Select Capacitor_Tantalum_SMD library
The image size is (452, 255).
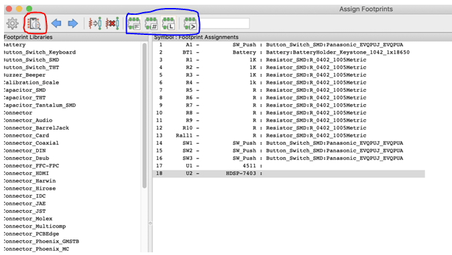tap(40, 105)
